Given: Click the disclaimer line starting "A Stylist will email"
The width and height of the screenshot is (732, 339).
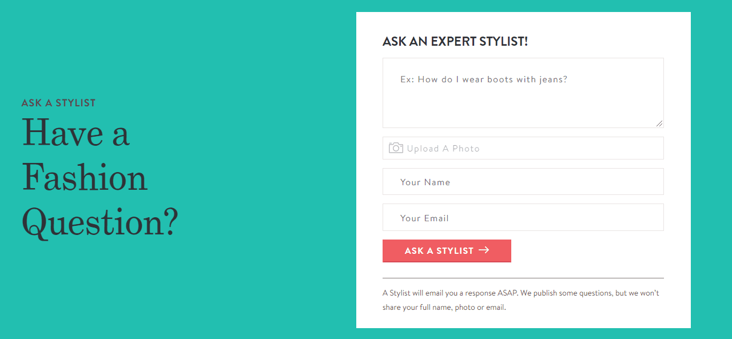Looking at the screenshot, I should [x=520, y=293].
